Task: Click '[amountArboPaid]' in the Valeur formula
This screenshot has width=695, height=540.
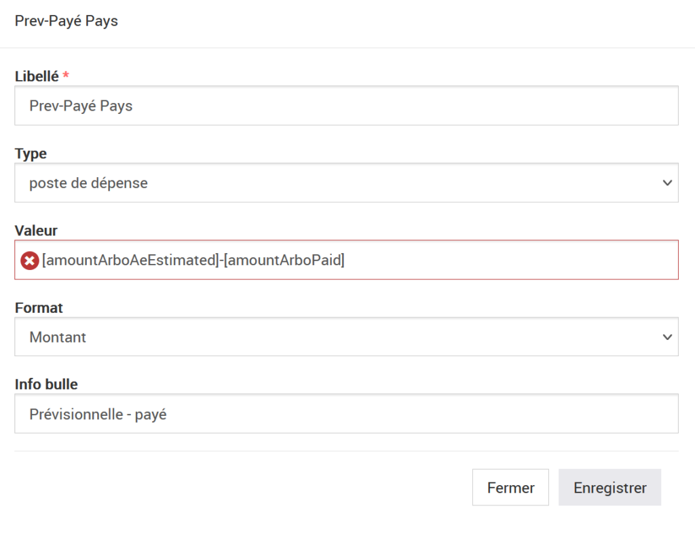Action: pos(284,260)
